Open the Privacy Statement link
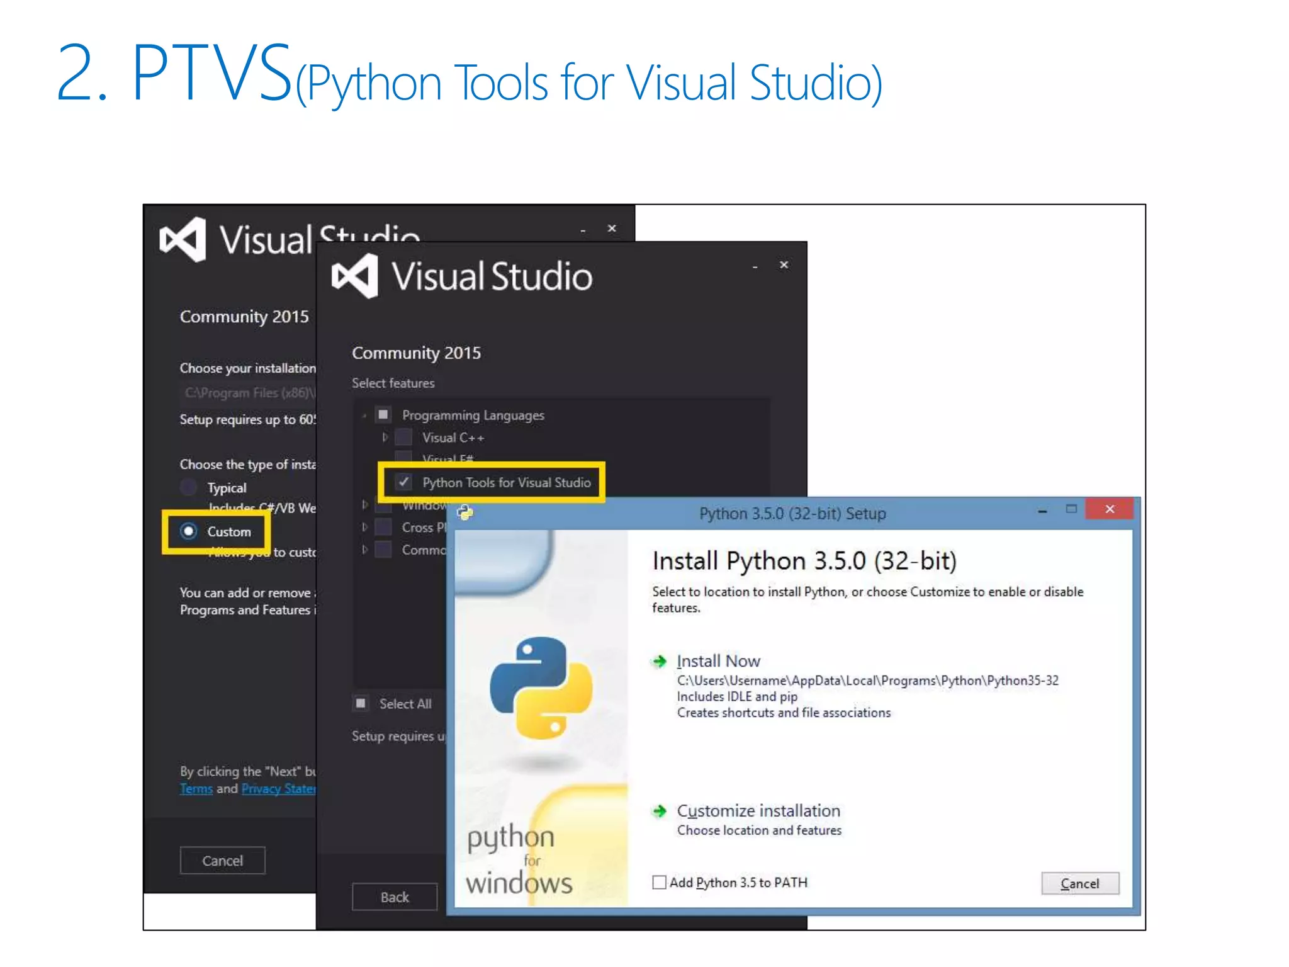 point(278,789)
